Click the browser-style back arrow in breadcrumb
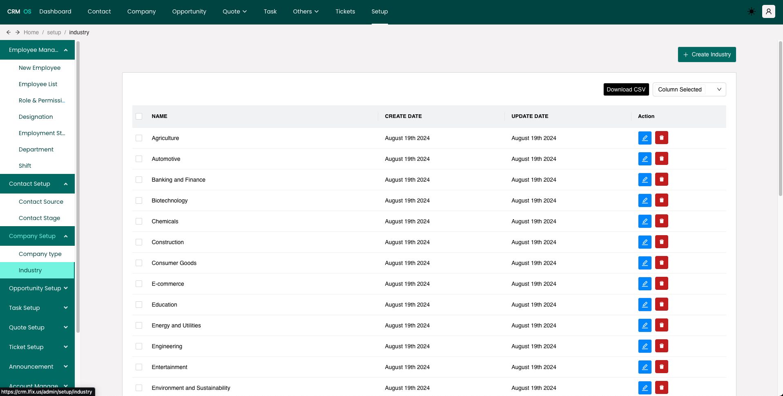 9,32
